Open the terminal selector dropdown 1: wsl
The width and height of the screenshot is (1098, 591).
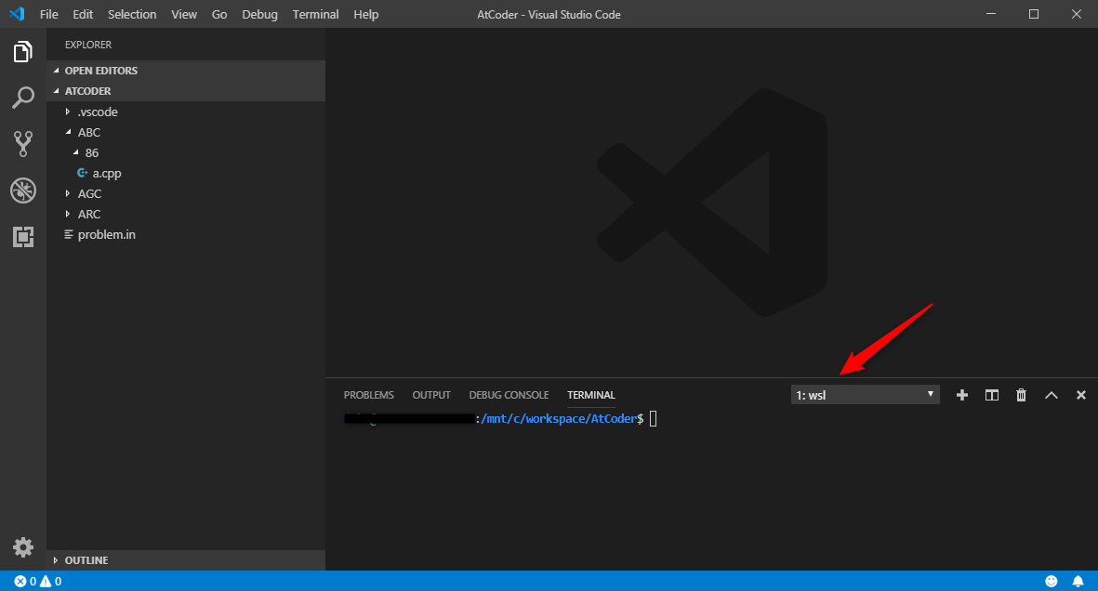click(865, 395)
